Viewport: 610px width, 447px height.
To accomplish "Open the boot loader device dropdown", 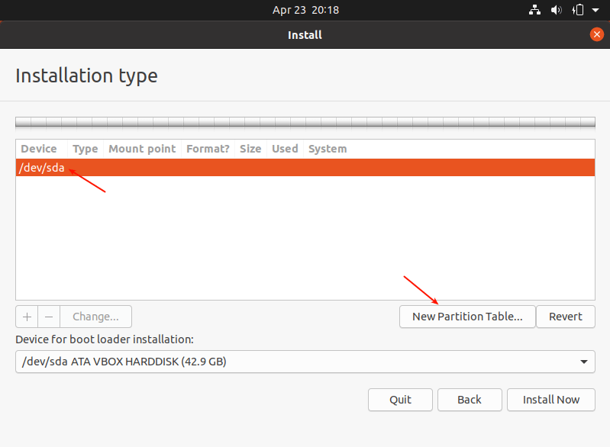I will point(305,362).
